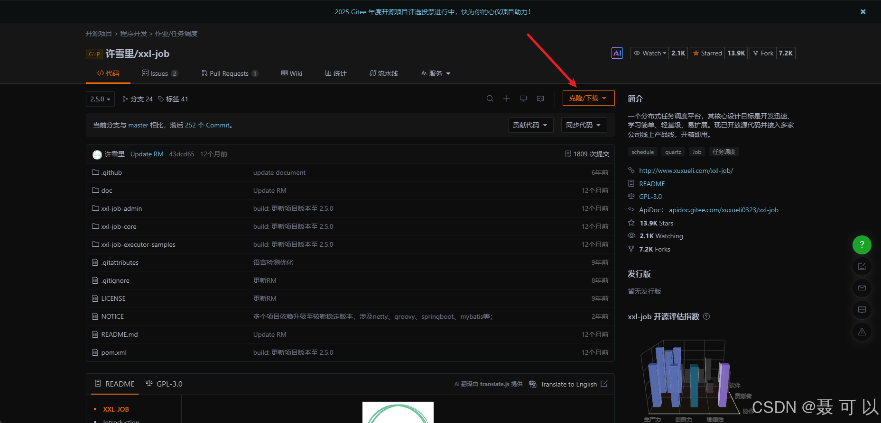Expand the 服务 menu dropdown
881x423 pixels.
[x=436, y=73]
